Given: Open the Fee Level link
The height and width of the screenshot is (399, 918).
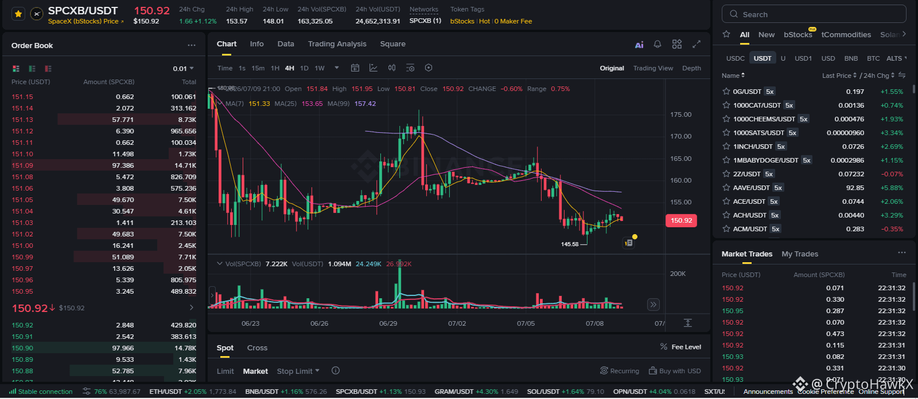Looking at the screenshot, I should [x=686, y=347].
